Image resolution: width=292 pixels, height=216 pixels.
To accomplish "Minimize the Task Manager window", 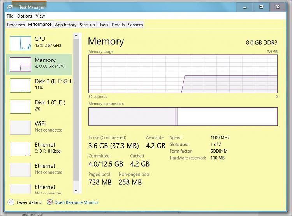I will pos(245,7).
